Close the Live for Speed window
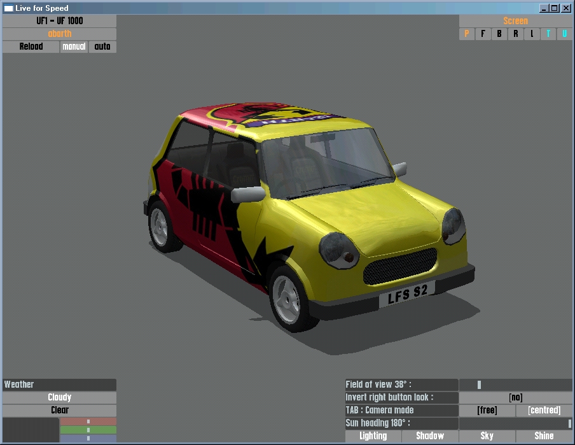 [566, 8]
